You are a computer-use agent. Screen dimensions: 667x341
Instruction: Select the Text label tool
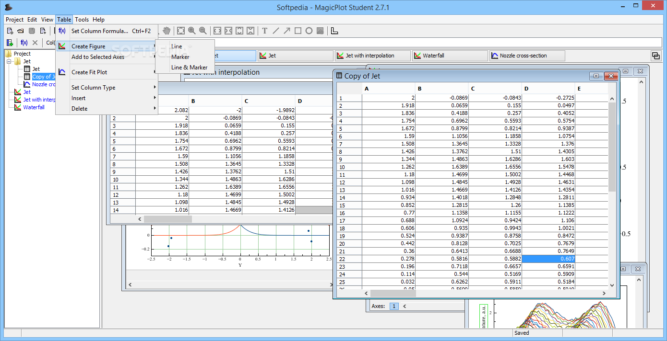point(264,31)
